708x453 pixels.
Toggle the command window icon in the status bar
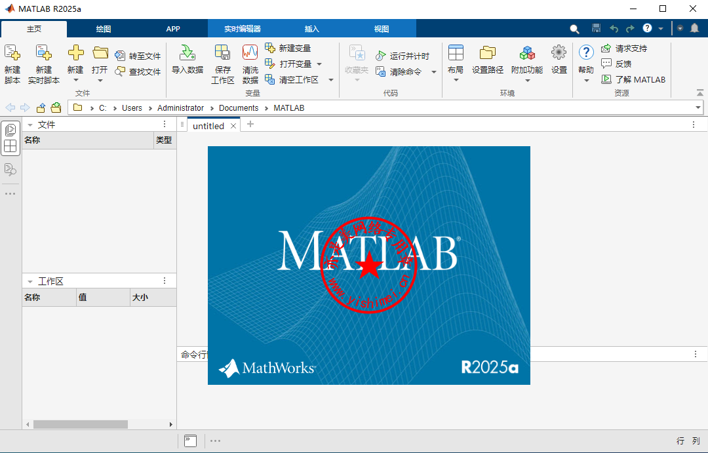pos(191,441)
